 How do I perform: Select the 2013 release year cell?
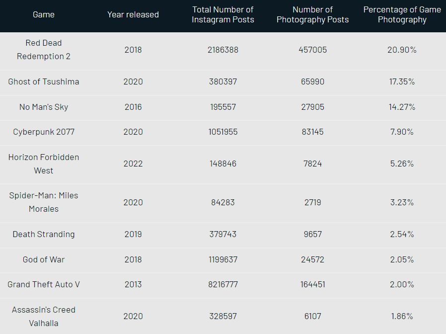coord(133,284)
